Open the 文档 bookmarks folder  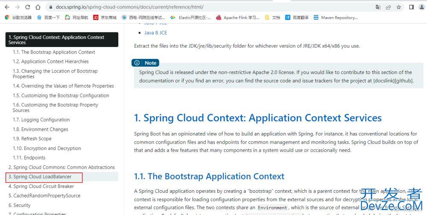[272, 18]
